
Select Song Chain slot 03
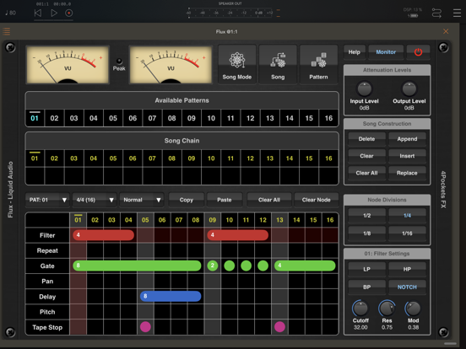click(73, 158)
